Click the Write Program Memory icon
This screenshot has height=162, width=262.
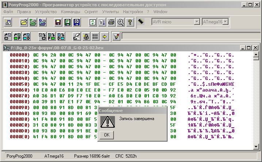tap(52, 36)
